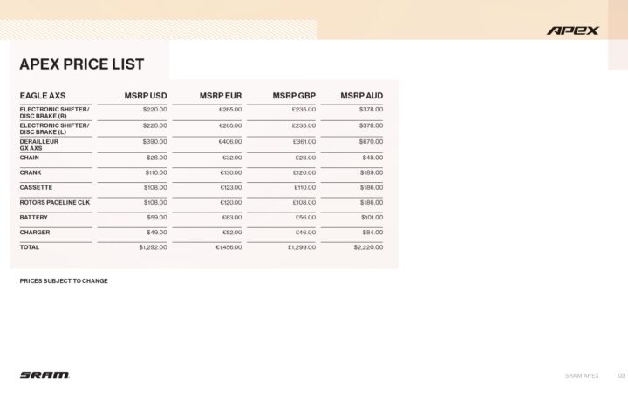
Task: Click the SRAM APEX footer text
Action: tap(581, 375)
